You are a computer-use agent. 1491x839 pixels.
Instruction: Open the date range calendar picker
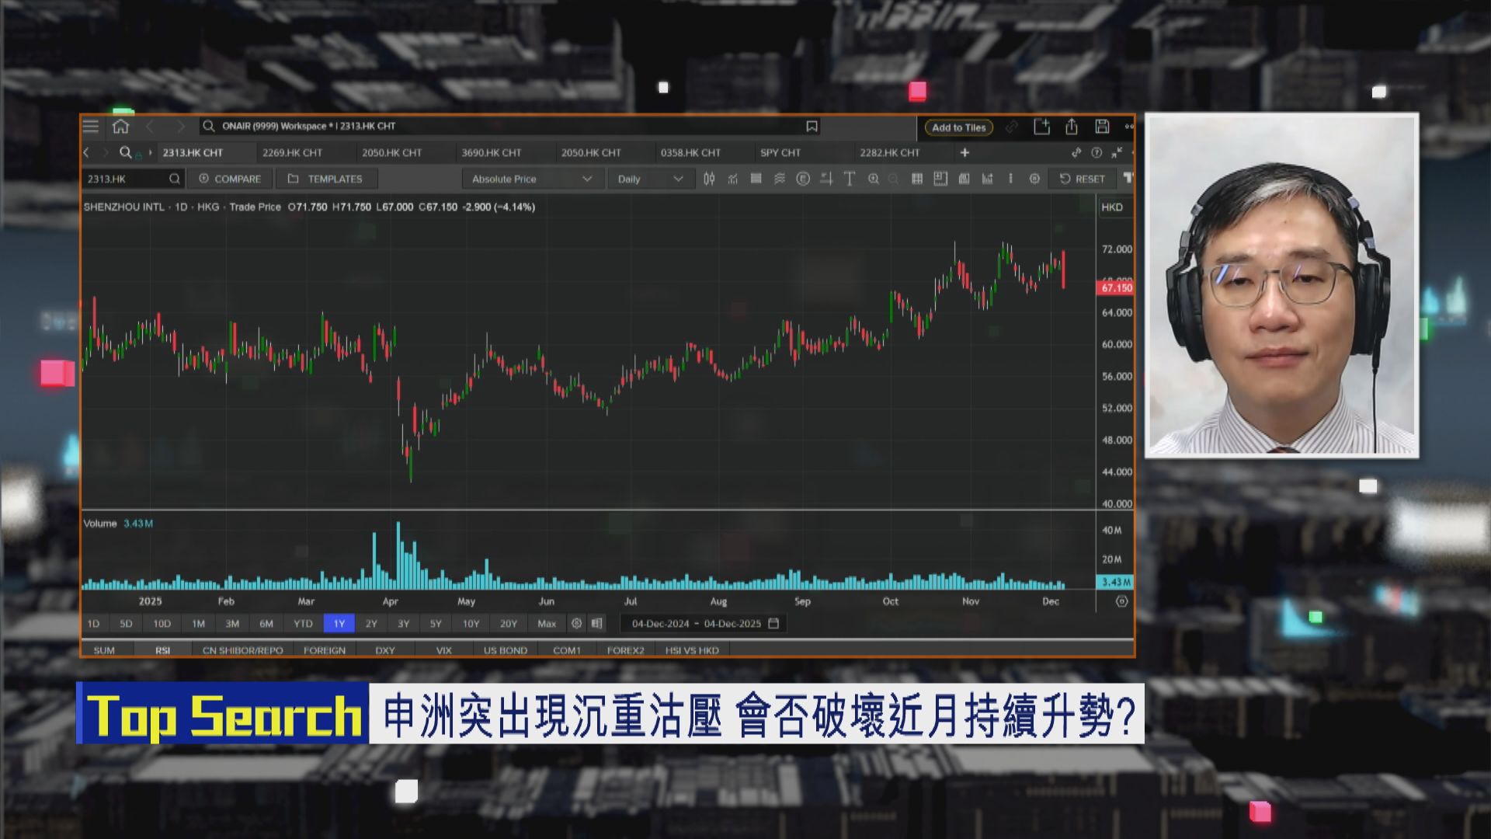[x=772, y=622]
